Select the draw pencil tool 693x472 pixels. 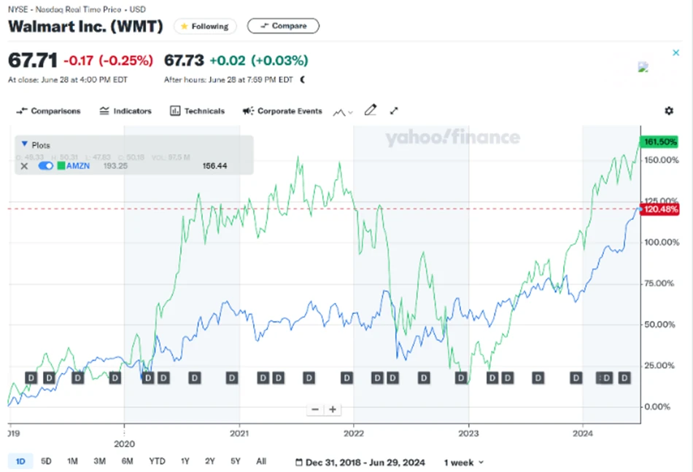(370, 111)
